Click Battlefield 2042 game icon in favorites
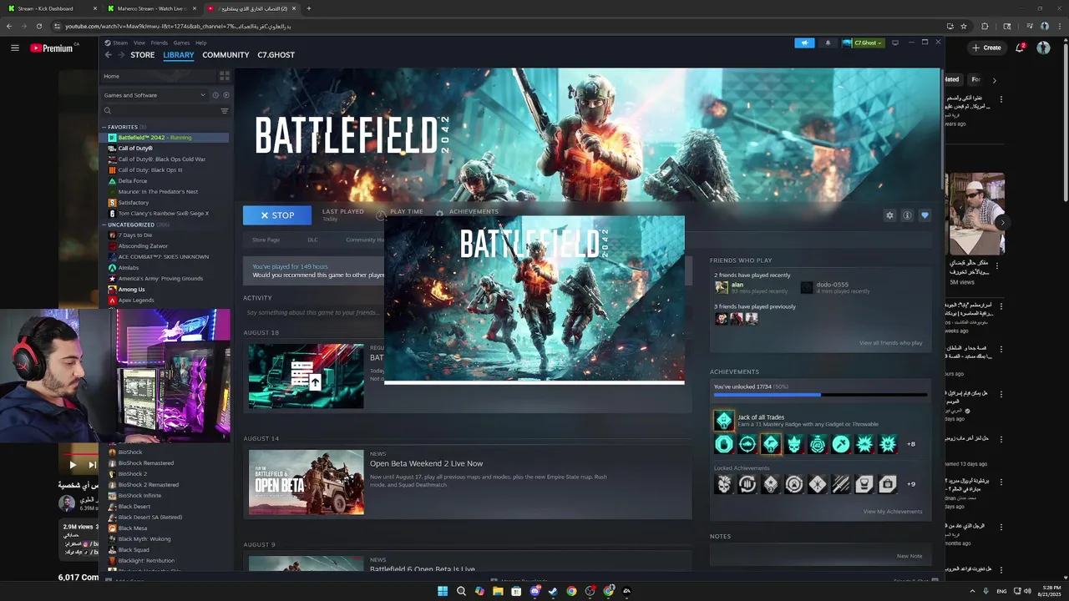 (x=112, y=138)
